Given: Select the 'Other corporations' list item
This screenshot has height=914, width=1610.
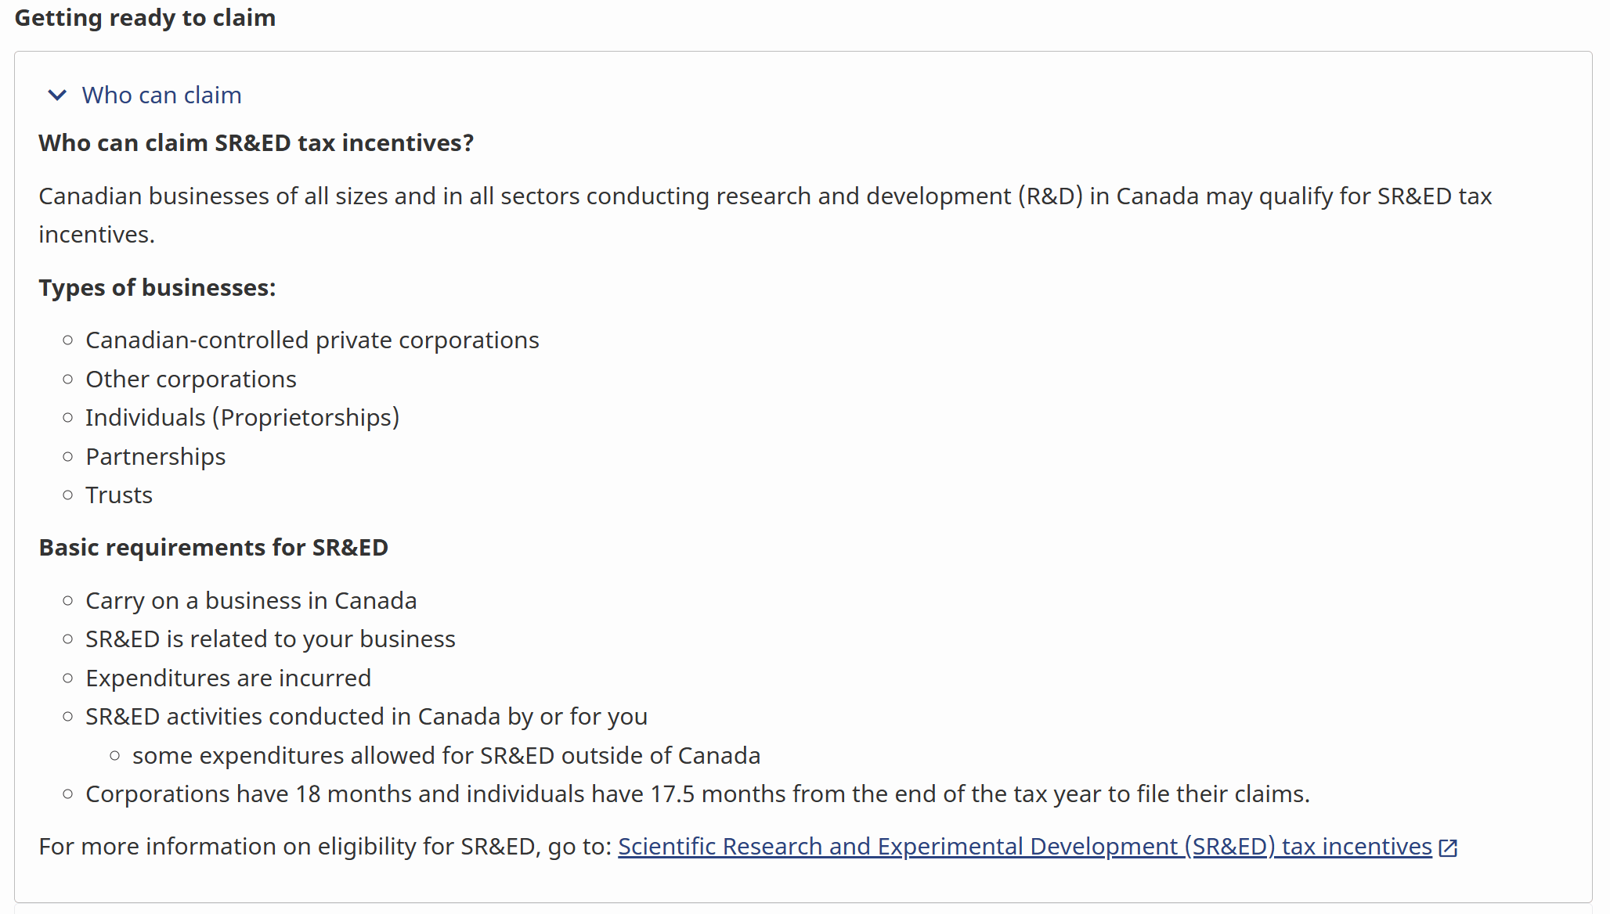Looking at the screenshot, I should [191, 380].
